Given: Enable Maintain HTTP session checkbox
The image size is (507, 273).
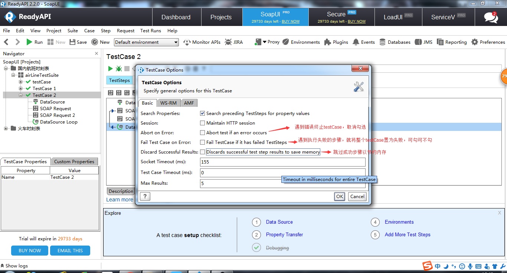Looking at the screenshot, I should [x=202, y=123].
